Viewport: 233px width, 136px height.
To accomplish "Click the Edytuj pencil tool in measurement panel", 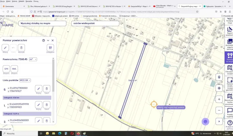I will click(5, 48).
